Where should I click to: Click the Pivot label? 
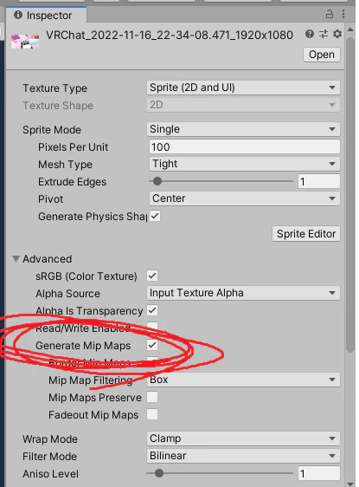[x=50, y=199]
